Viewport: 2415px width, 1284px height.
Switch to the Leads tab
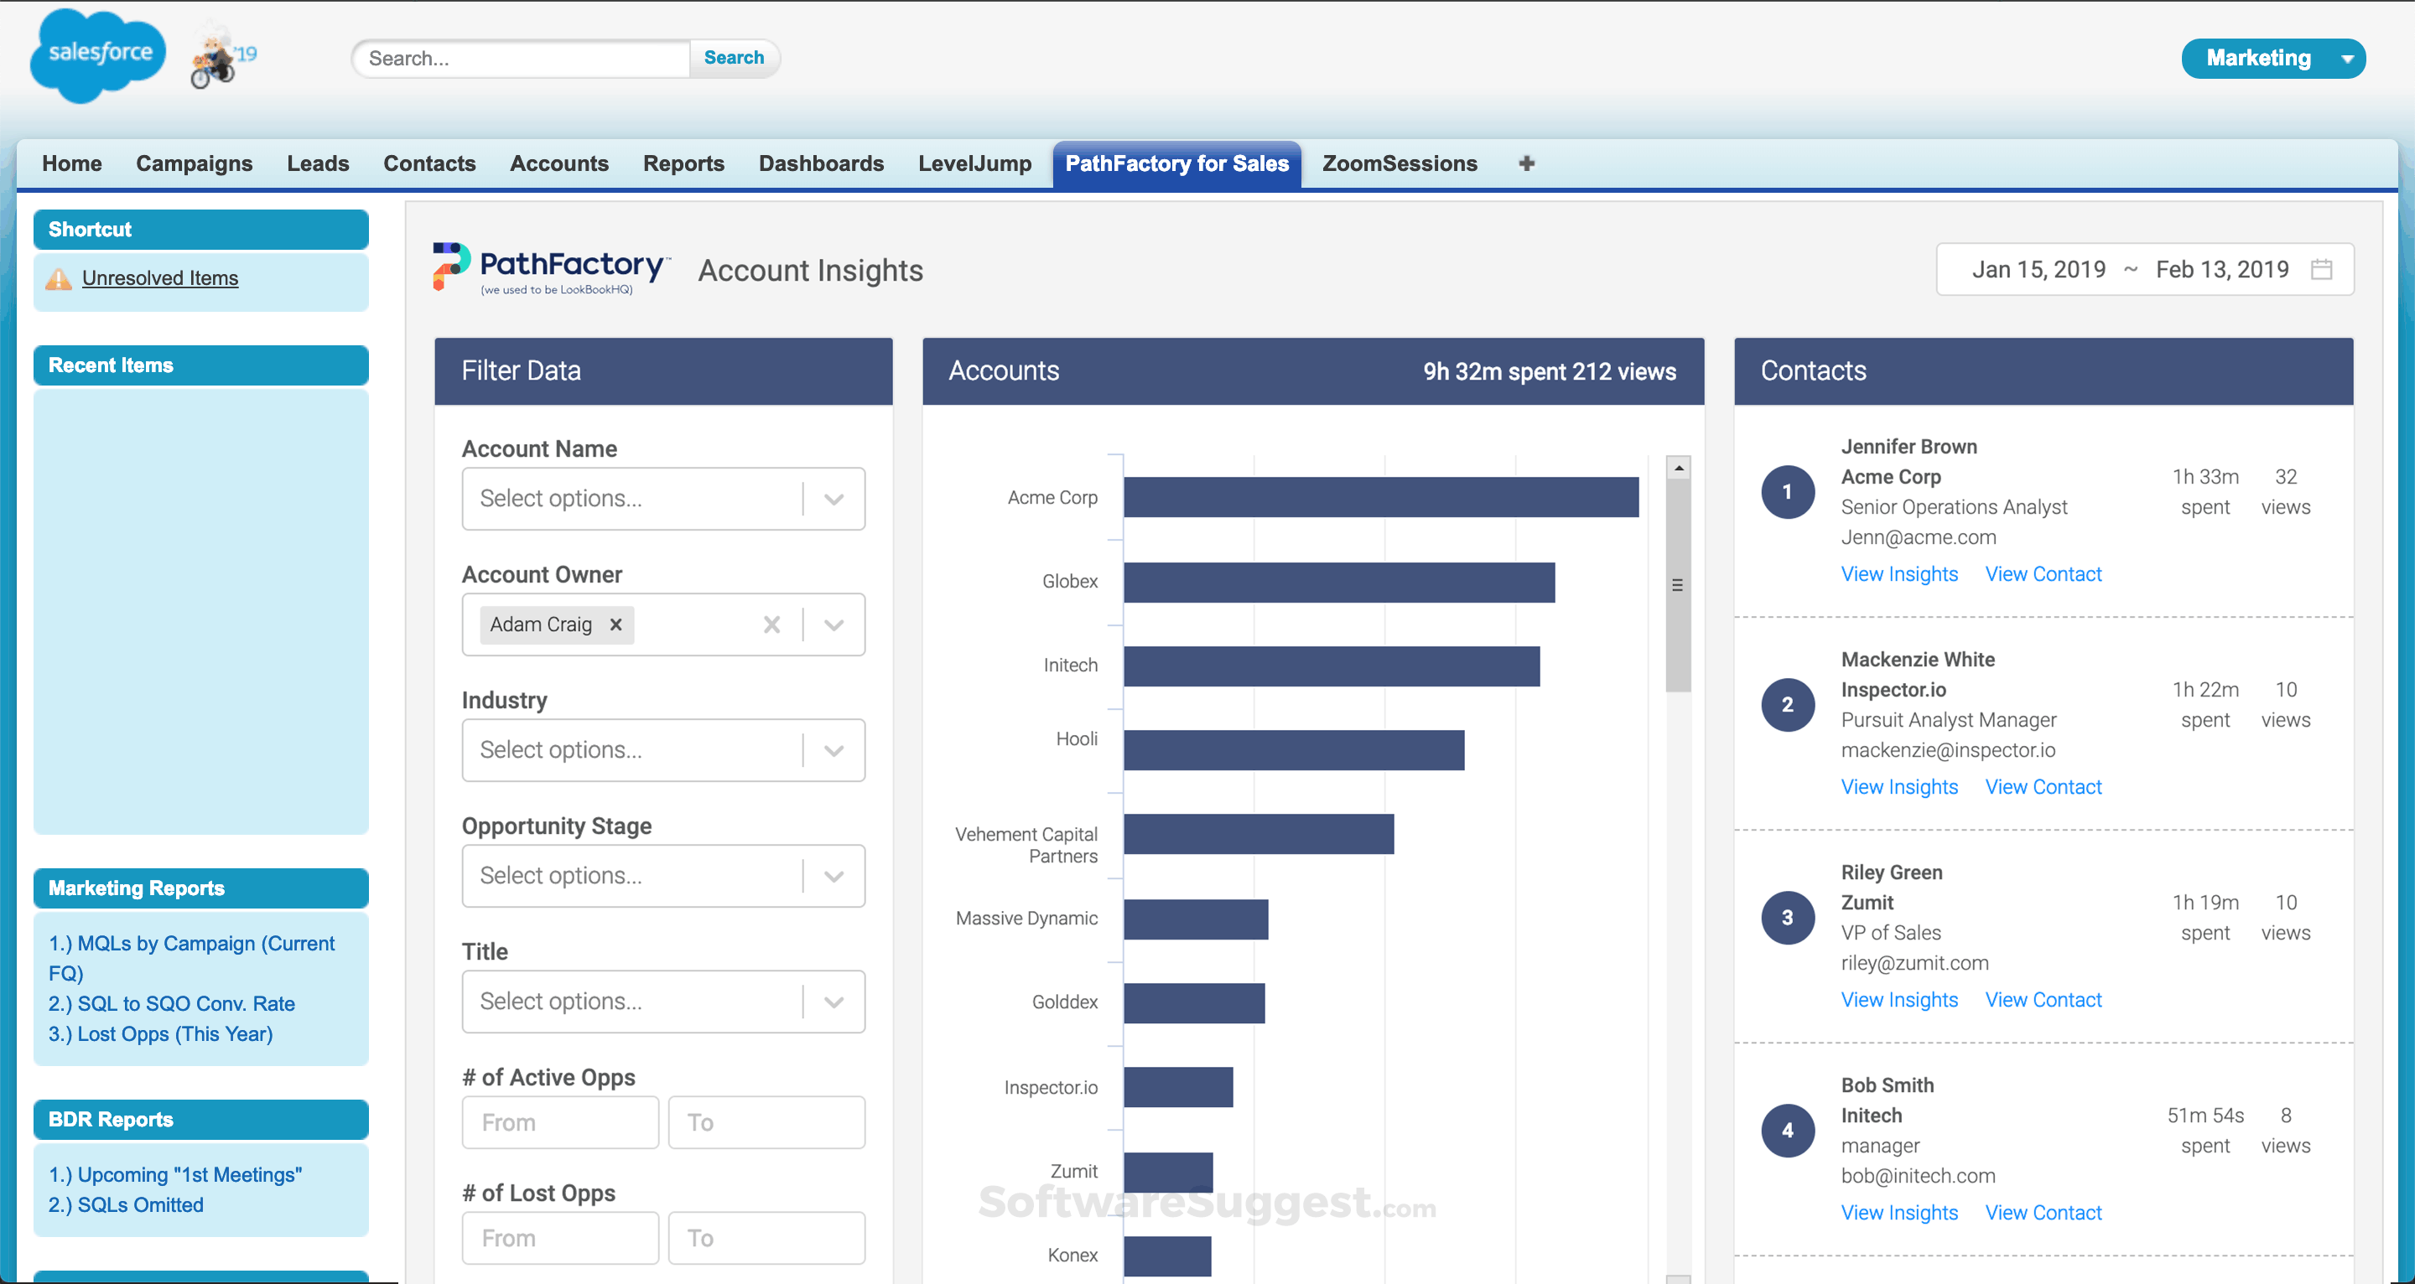tap(318, 163)
